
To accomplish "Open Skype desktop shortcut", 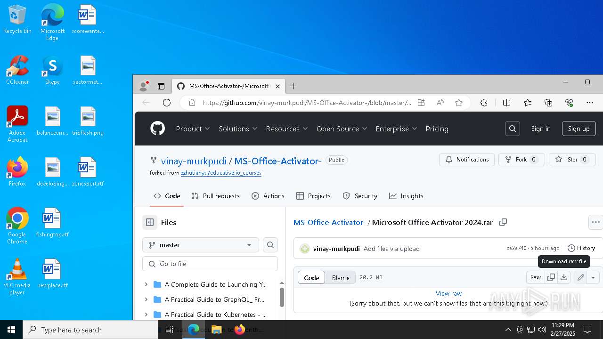I will click(x=52, y=70).
